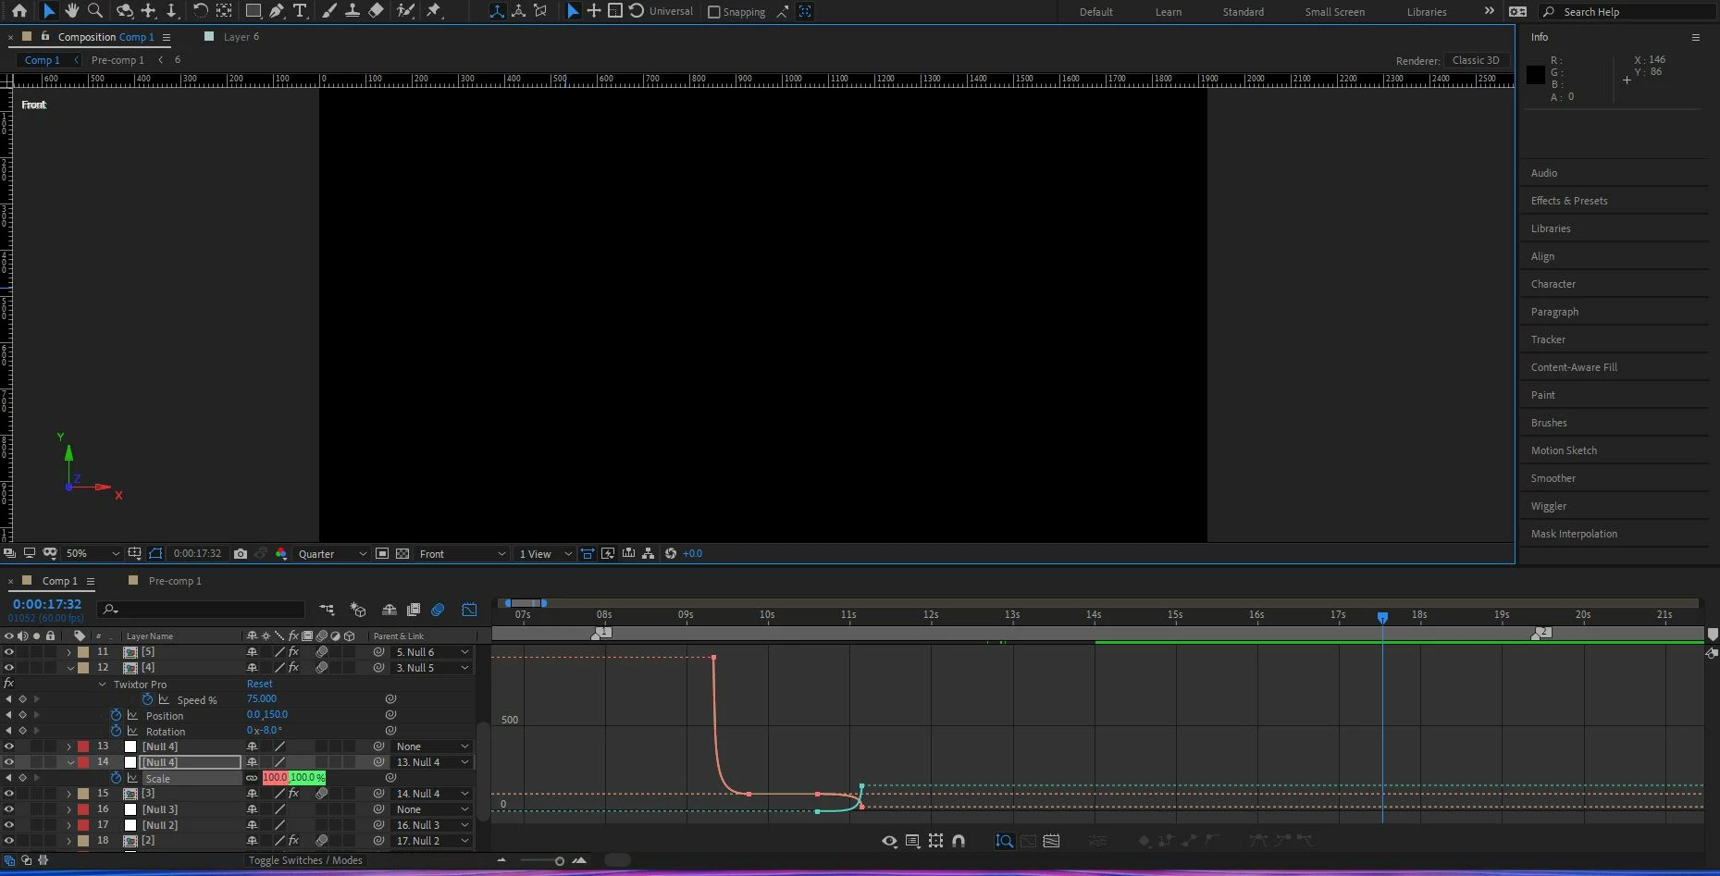Click the auto-zoom graph height icon

click(x=1004, y=841)
